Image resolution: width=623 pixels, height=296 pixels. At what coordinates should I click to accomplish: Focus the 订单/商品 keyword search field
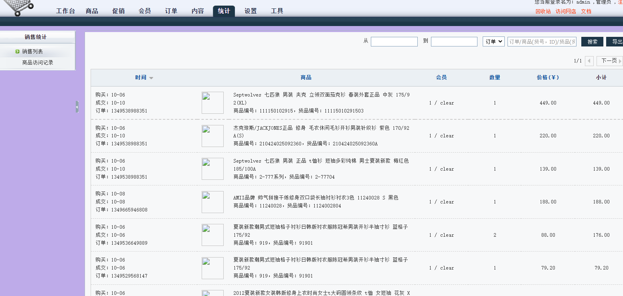click(542, 42)
